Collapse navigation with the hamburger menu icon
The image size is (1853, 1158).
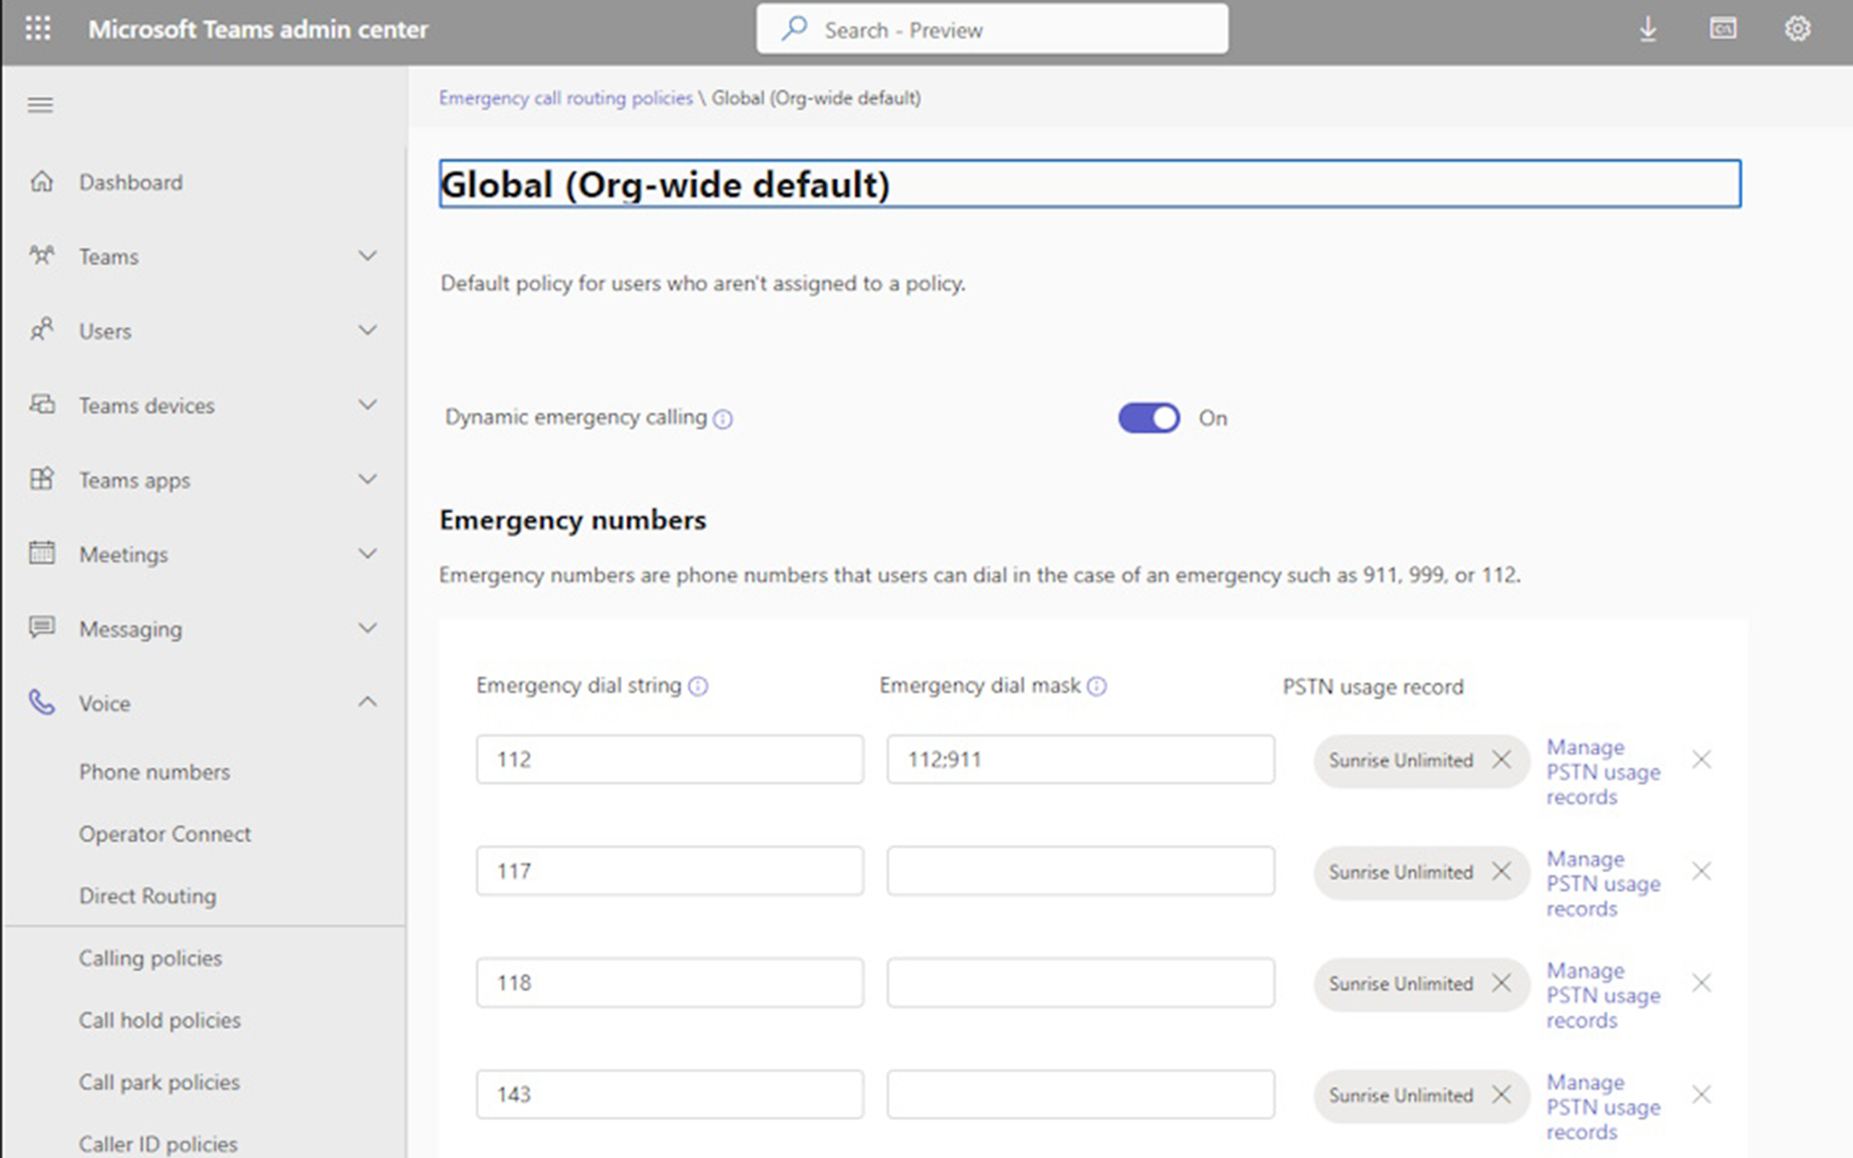(x=40, y=104)
